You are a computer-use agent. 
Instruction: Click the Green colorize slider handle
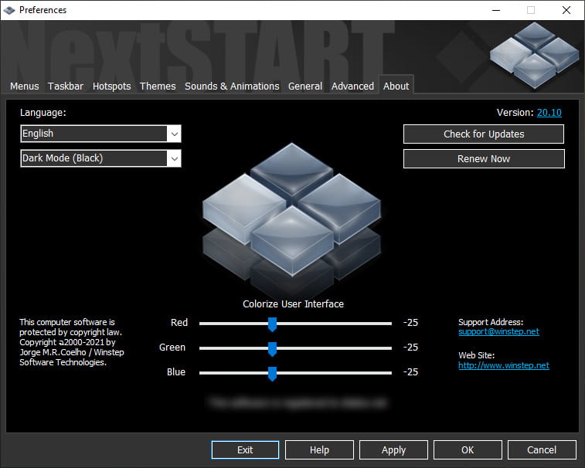[272, 349]
